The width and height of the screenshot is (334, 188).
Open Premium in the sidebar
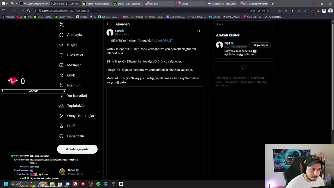[70, 85]
